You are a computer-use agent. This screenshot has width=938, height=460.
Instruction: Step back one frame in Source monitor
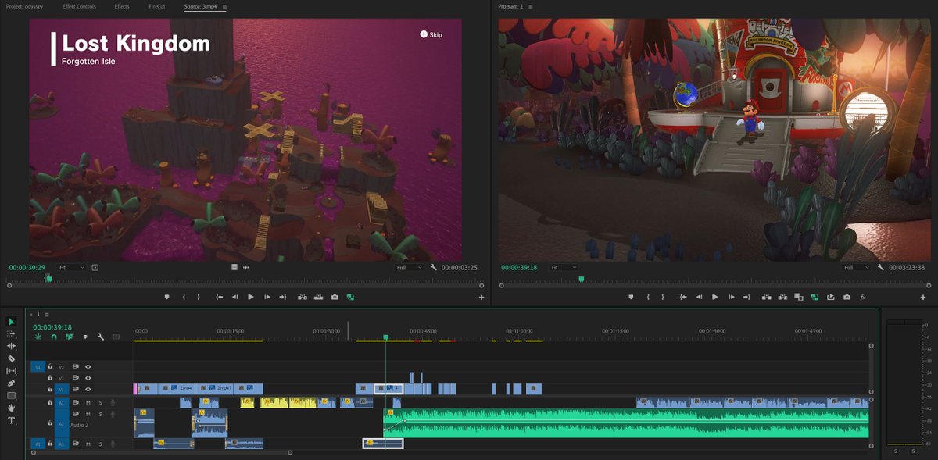234,297
